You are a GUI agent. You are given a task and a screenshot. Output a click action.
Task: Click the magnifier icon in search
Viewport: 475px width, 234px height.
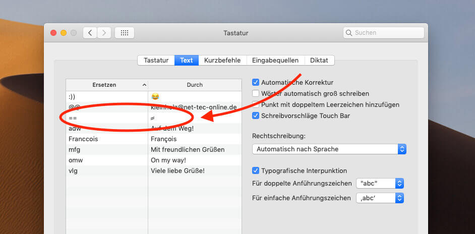[x=349, y=33]
